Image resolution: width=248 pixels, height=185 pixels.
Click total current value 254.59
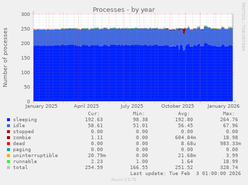pos(94,168)
